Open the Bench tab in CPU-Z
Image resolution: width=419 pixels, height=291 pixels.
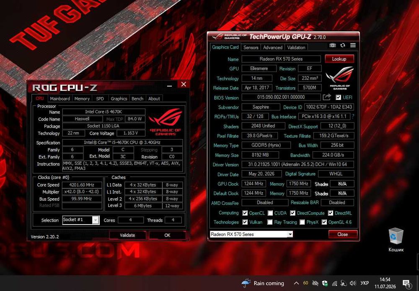coord(137,99)
